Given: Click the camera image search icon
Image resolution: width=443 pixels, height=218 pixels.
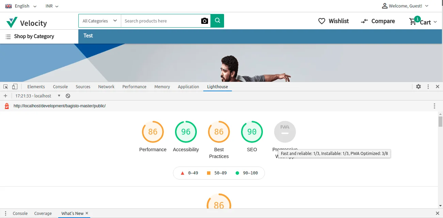Looking at the screenshot, I should [x=204, y=21].
